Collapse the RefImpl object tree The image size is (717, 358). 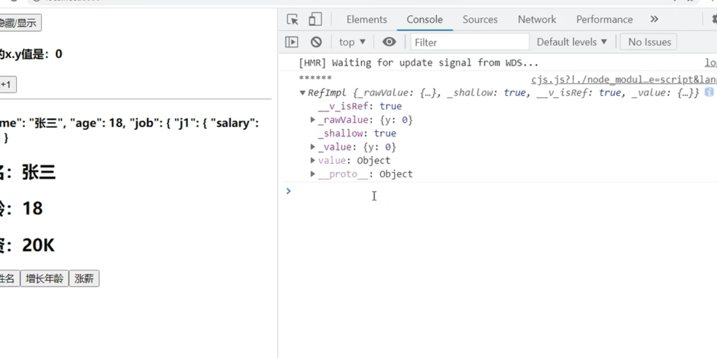click(x=303, y=93)
